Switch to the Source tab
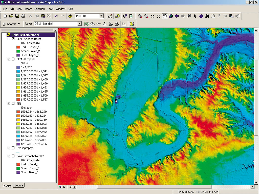The image size is (259, 194). pyautogui.click(x=19, y=185)
